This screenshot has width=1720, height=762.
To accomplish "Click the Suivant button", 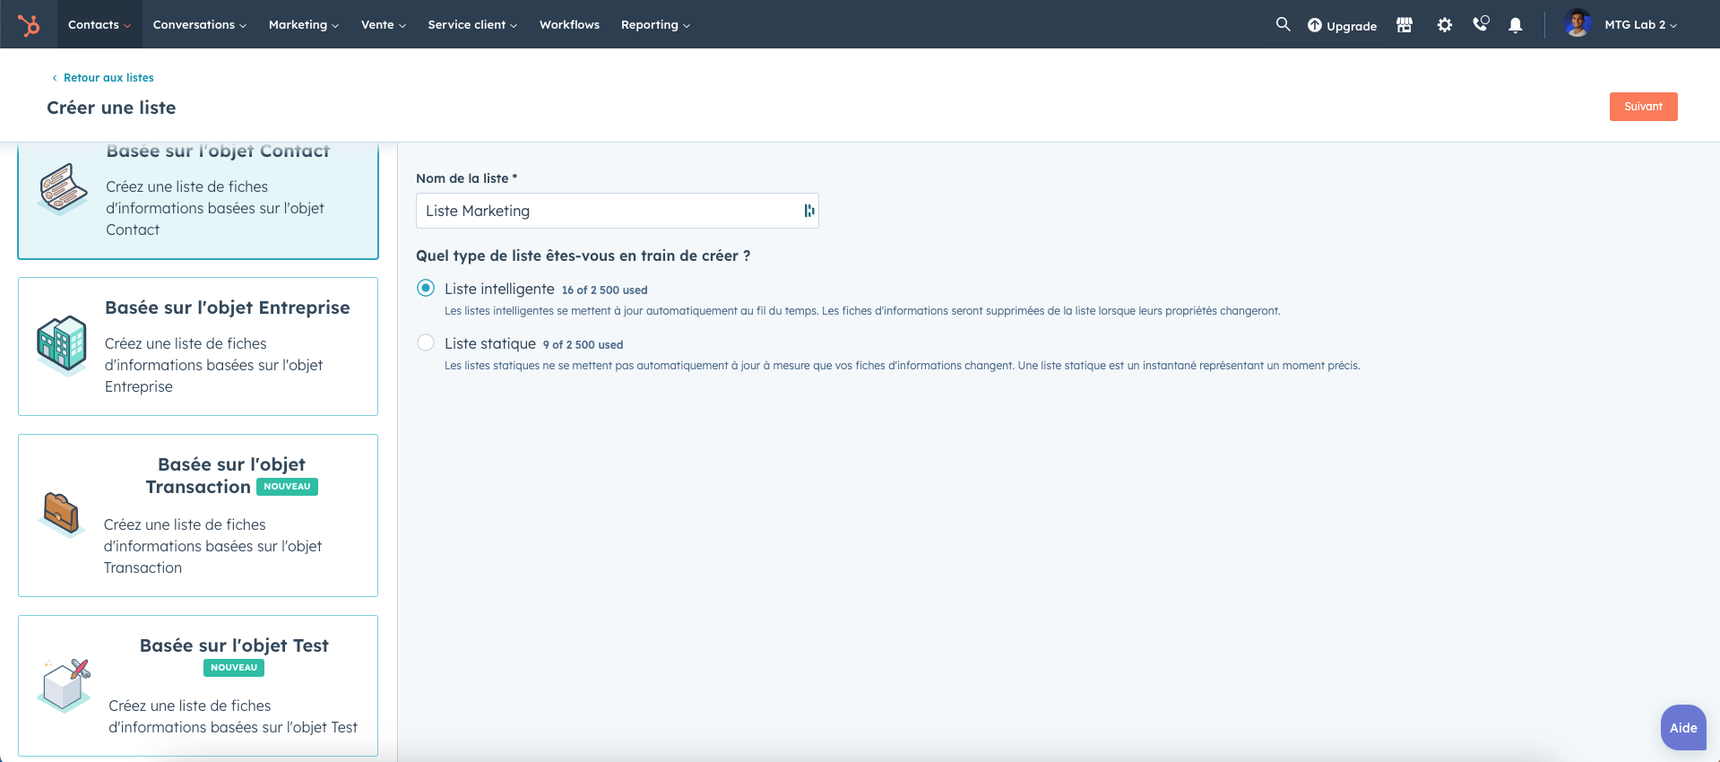I will pyautogui.click(x=1643, y=106).
